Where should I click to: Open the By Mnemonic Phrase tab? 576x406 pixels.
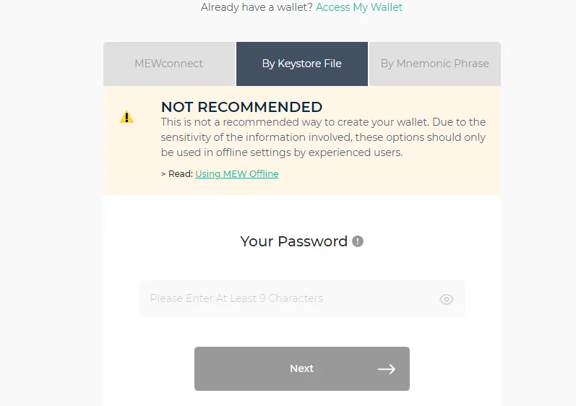coord(435,64)
